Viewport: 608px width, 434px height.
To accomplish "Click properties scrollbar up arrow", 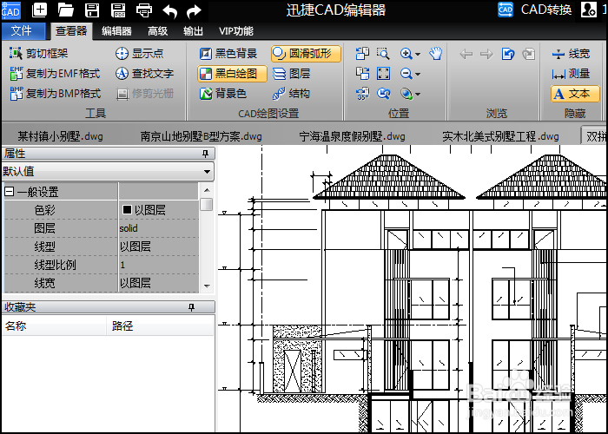I will coord(207,190).
